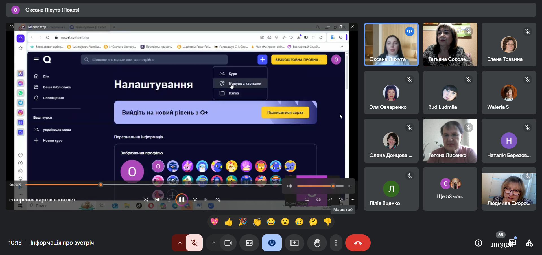The image size is (542, 255).
Task: Open more options three-dot menu
Action: click(336, 243)
